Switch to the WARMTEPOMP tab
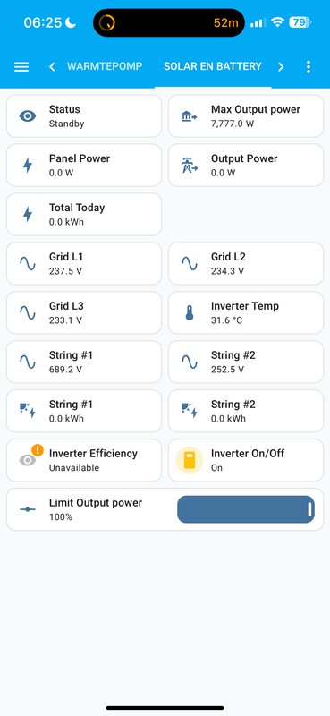The image size is (330, 716). click(x=105, y=66)
